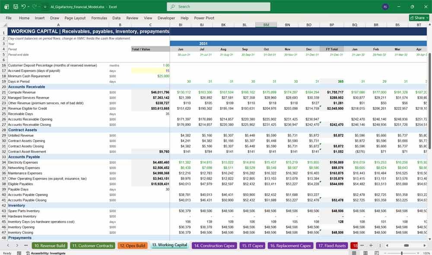The image size is (432, 255).
Task: Select the '$25,000' minimum cash cell
Action: point(150,76)
